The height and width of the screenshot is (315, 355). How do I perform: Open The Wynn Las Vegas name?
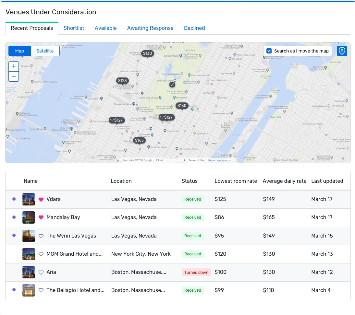point(71,236)
